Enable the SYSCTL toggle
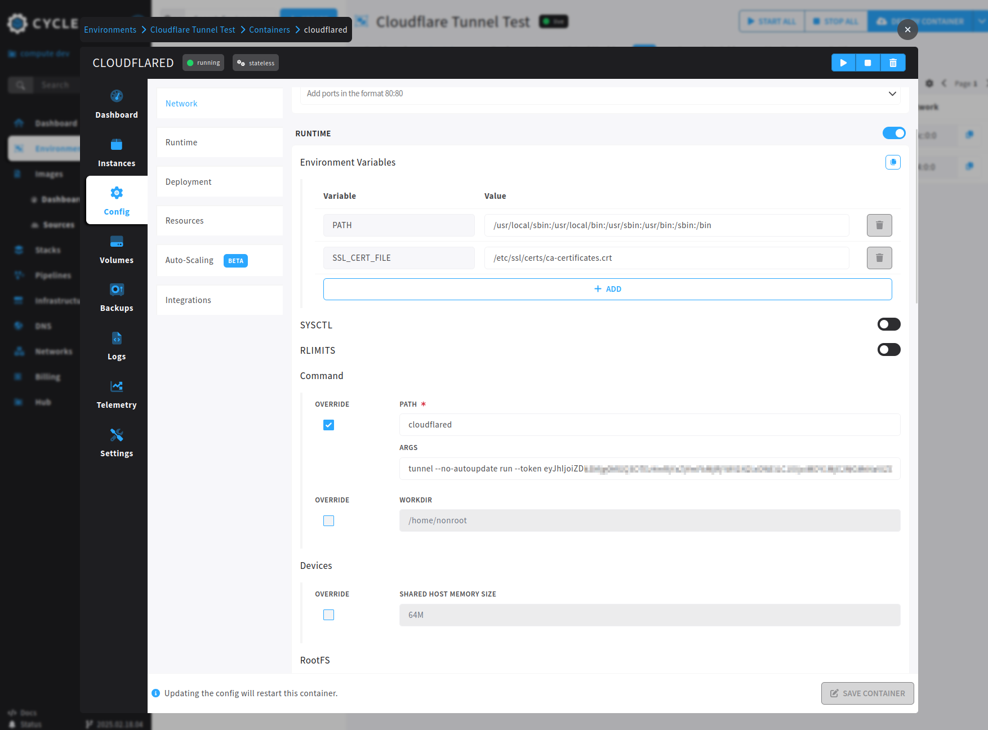988x730 pixels. click(889, 324)
